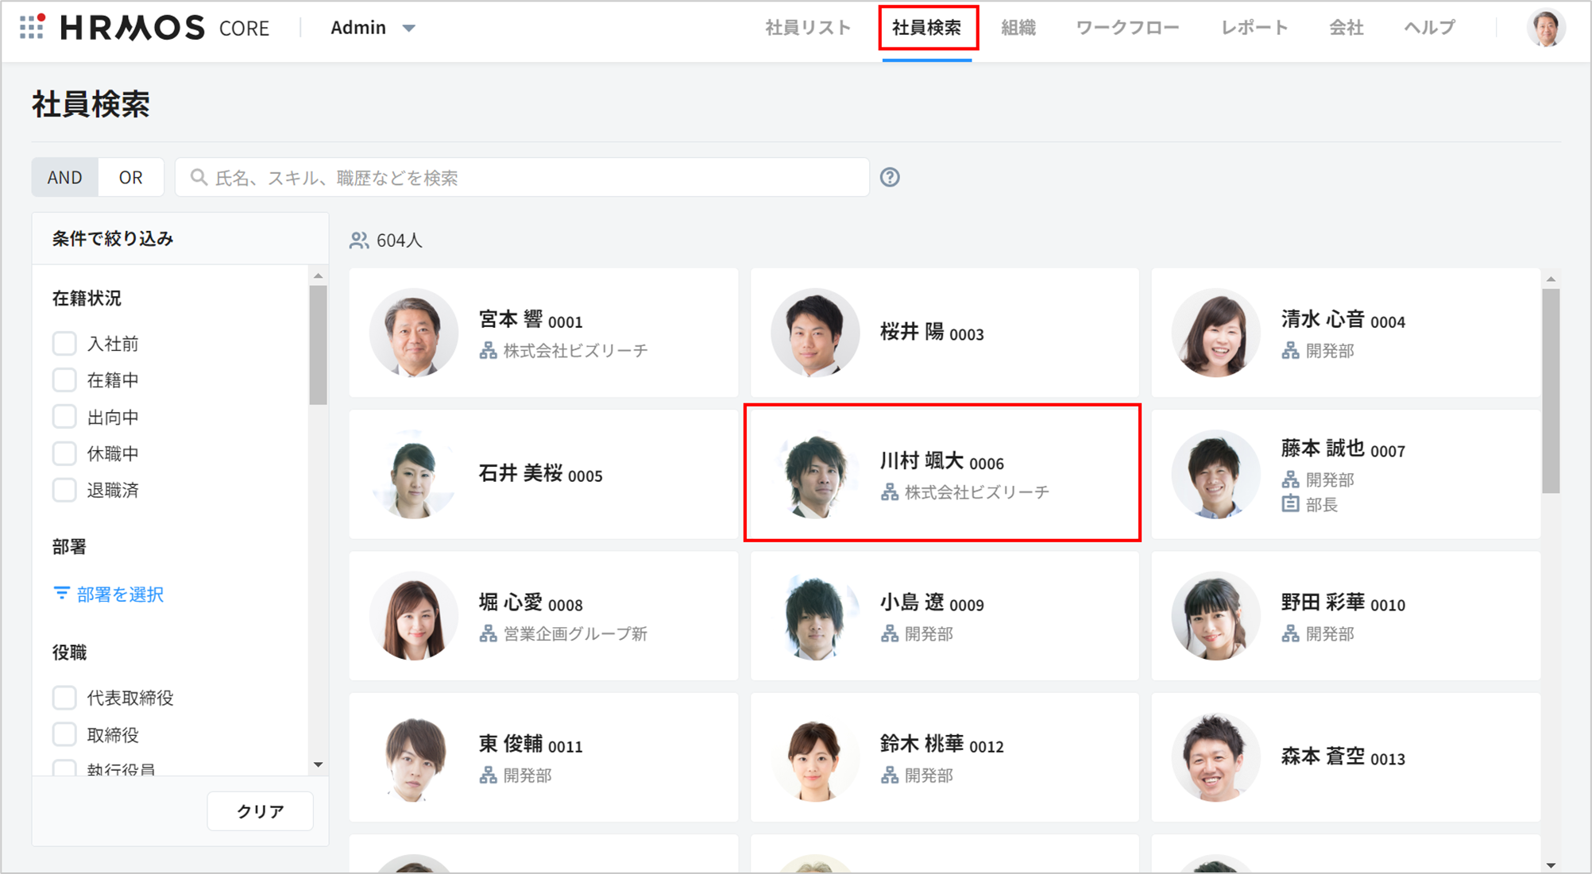The height and width of the screenshot is (874, 1592).
Task: Click the search help question mark icon
Action: 890,177
